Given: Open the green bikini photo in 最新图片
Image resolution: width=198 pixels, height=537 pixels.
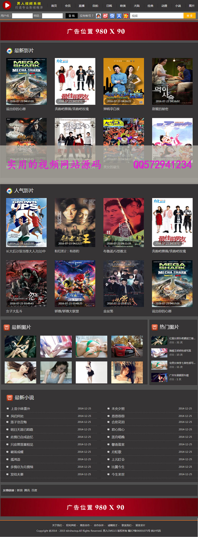Looking at the screenshot, I should (x=91, y=347).
